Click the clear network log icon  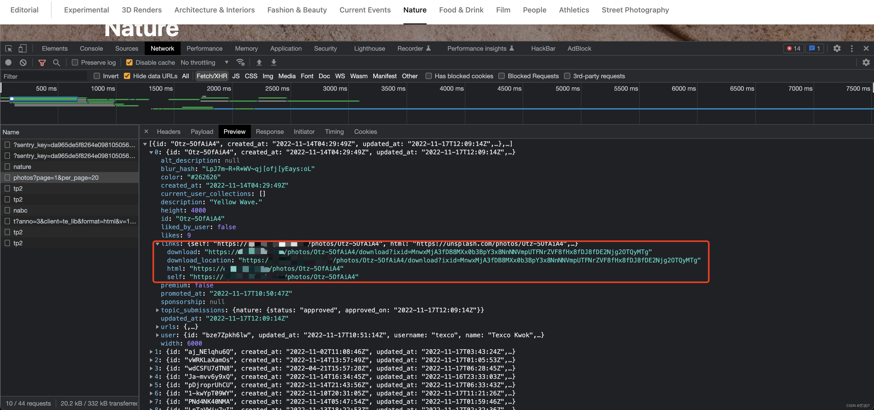[x=23, y=62]
